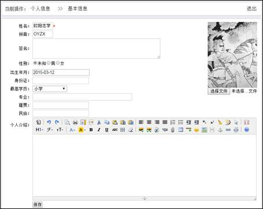Insert a page break
The image size is (263, 209).
click(x=212, y=130)
